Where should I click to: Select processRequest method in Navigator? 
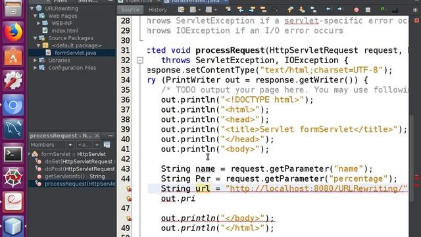80,184
